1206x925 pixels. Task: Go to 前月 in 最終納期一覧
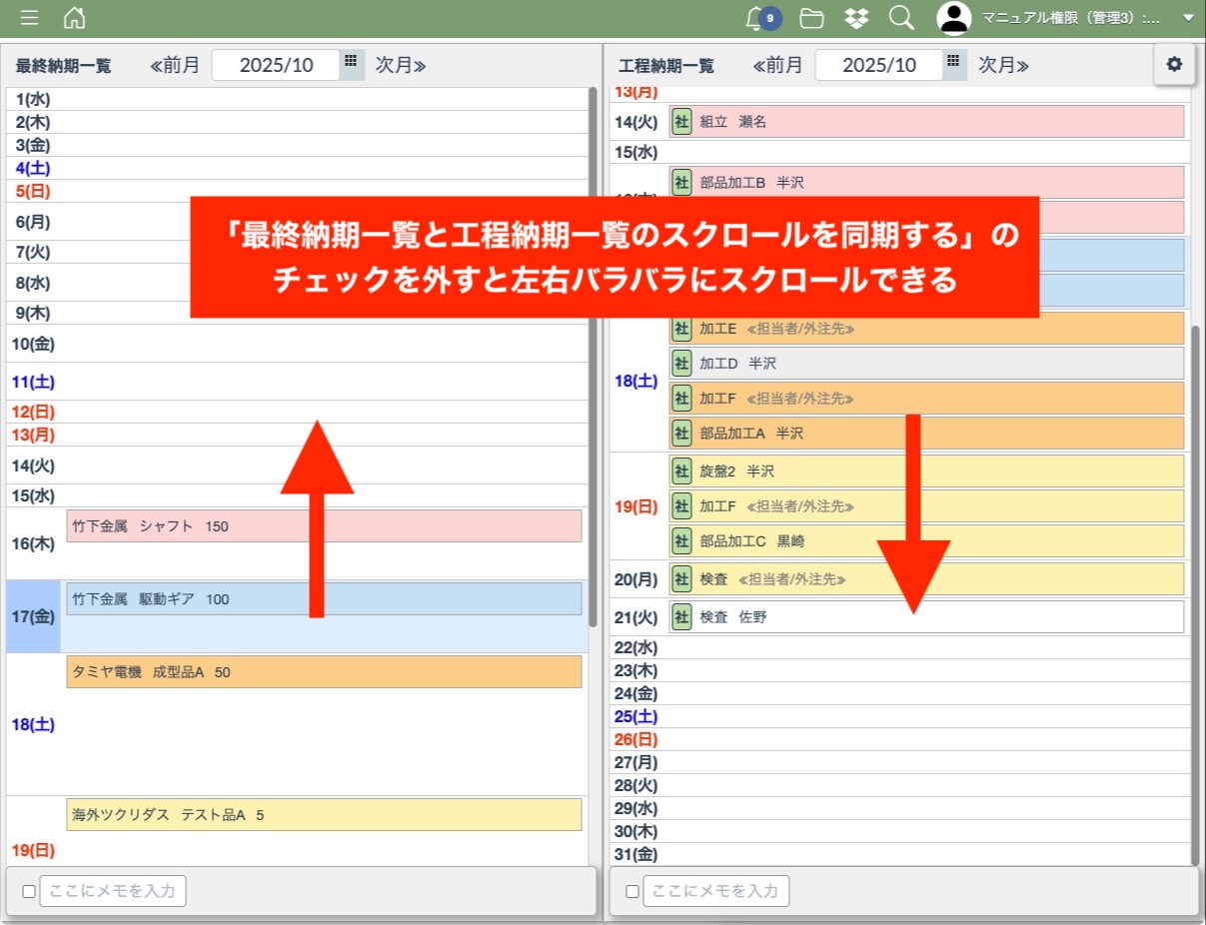(x=175, y=66)
